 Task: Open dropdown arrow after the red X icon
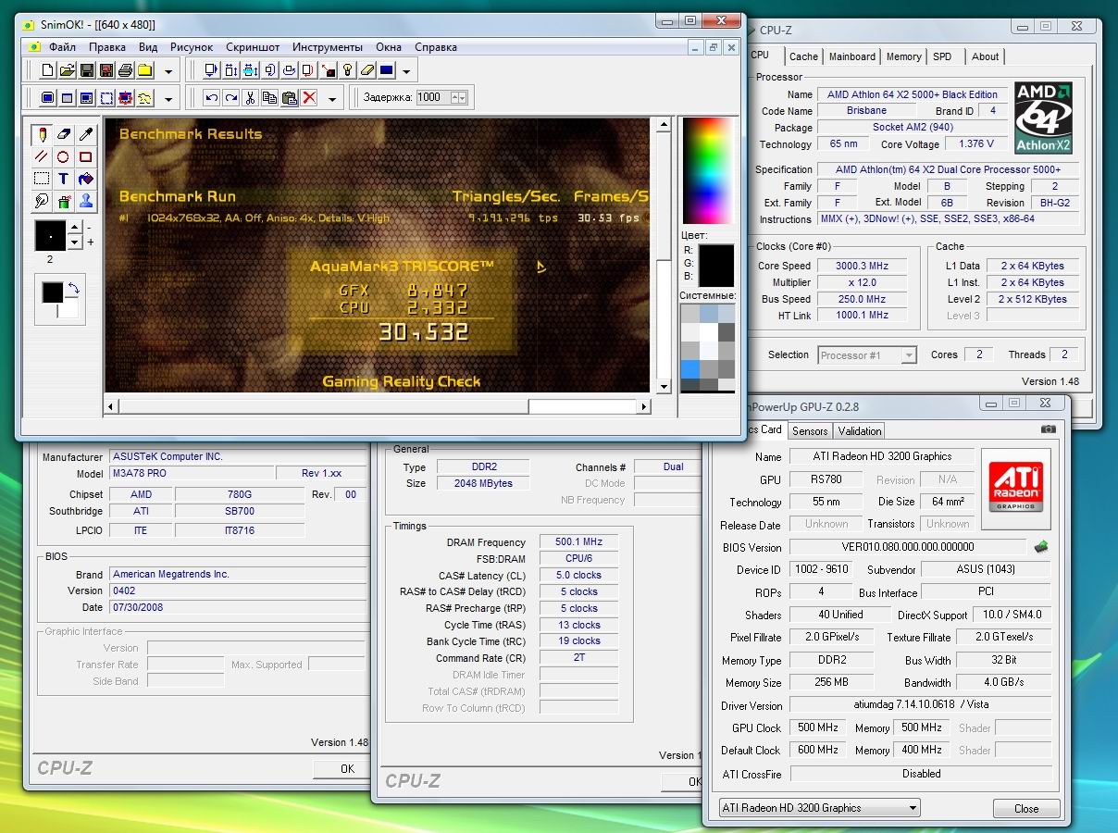(x=331, y=98)
